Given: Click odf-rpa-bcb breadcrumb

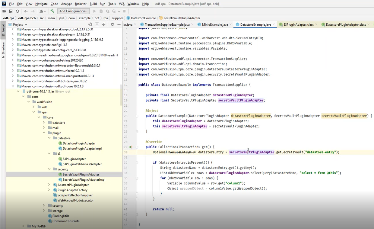Looking at the screenshot, I should (27, 18).
